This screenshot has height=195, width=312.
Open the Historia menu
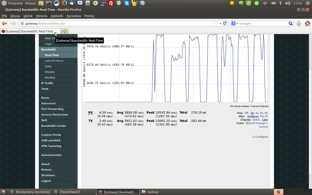click(x=41, y=16)
